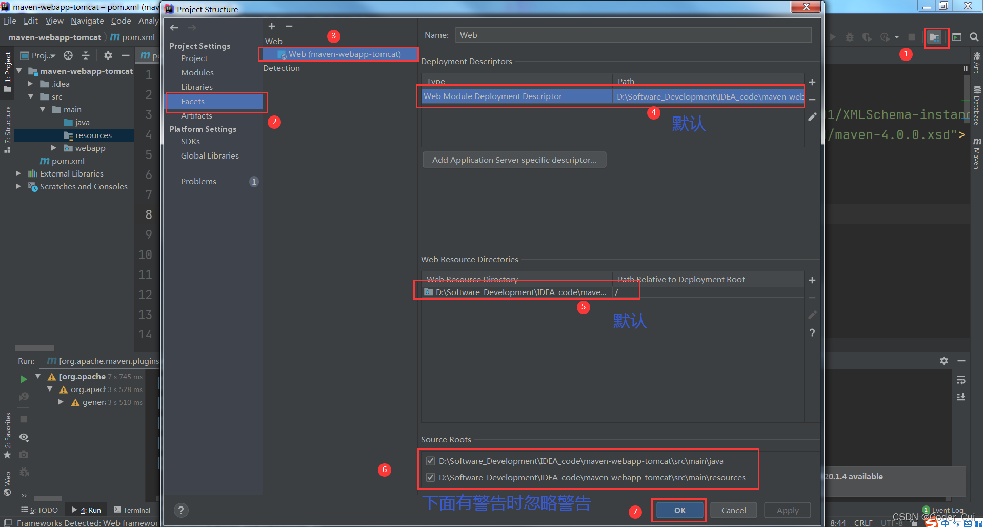The width and height of the screenshot is (983, 527).
Task: Click the Project panel settings gear icon
Action: [108, 55]
